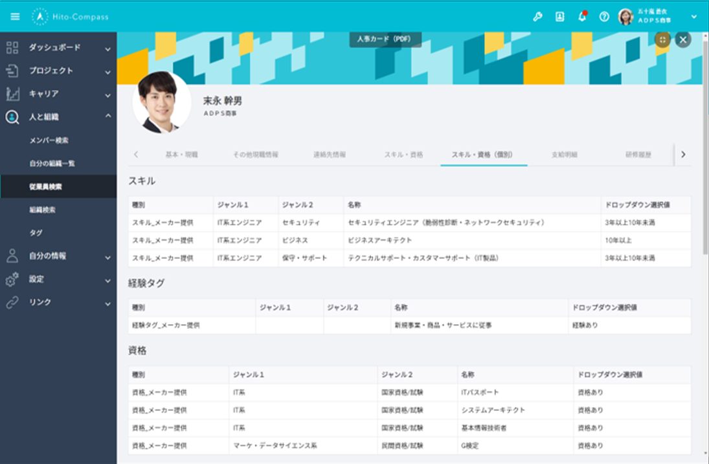Click the 民間資格/試験 genre cell
This screenshot has height=464, width=709.
pos(418,445)
